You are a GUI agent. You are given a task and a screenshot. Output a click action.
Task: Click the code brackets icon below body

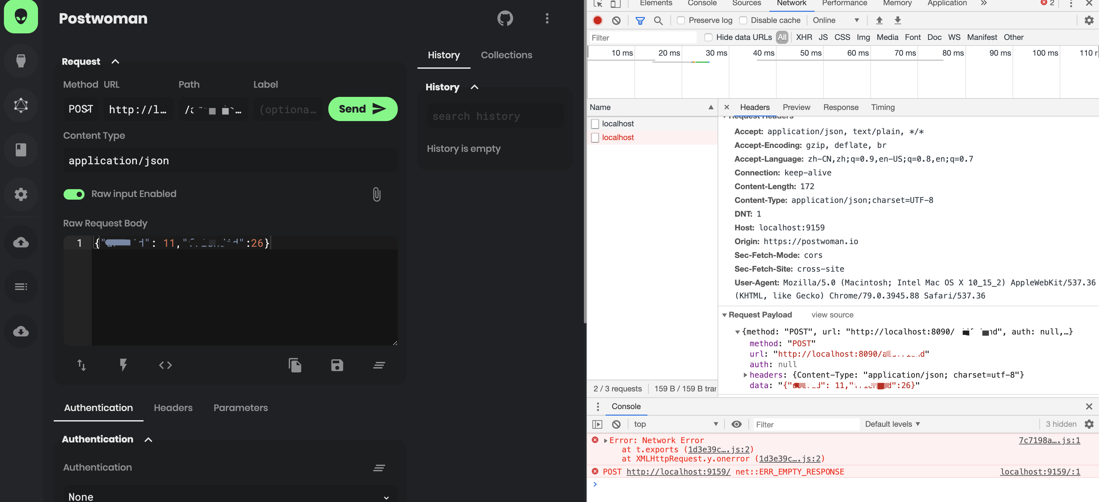point(165,365)
